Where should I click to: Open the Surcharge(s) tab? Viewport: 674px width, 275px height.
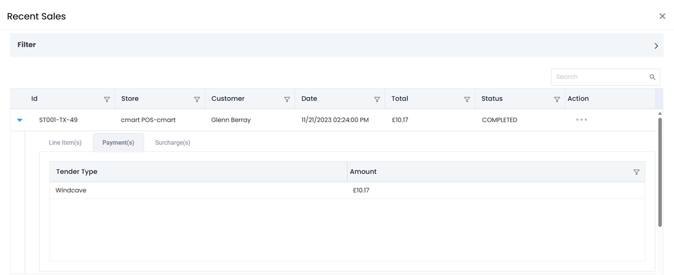click(x=172, y=143)
